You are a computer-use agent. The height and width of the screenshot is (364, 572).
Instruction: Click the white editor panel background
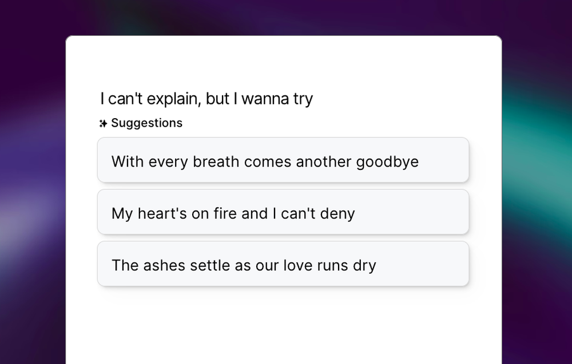coord(283,63)
